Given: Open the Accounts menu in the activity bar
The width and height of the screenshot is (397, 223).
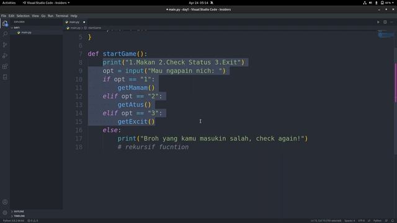Looking at the screenshot, I should (x=5, y=202).
